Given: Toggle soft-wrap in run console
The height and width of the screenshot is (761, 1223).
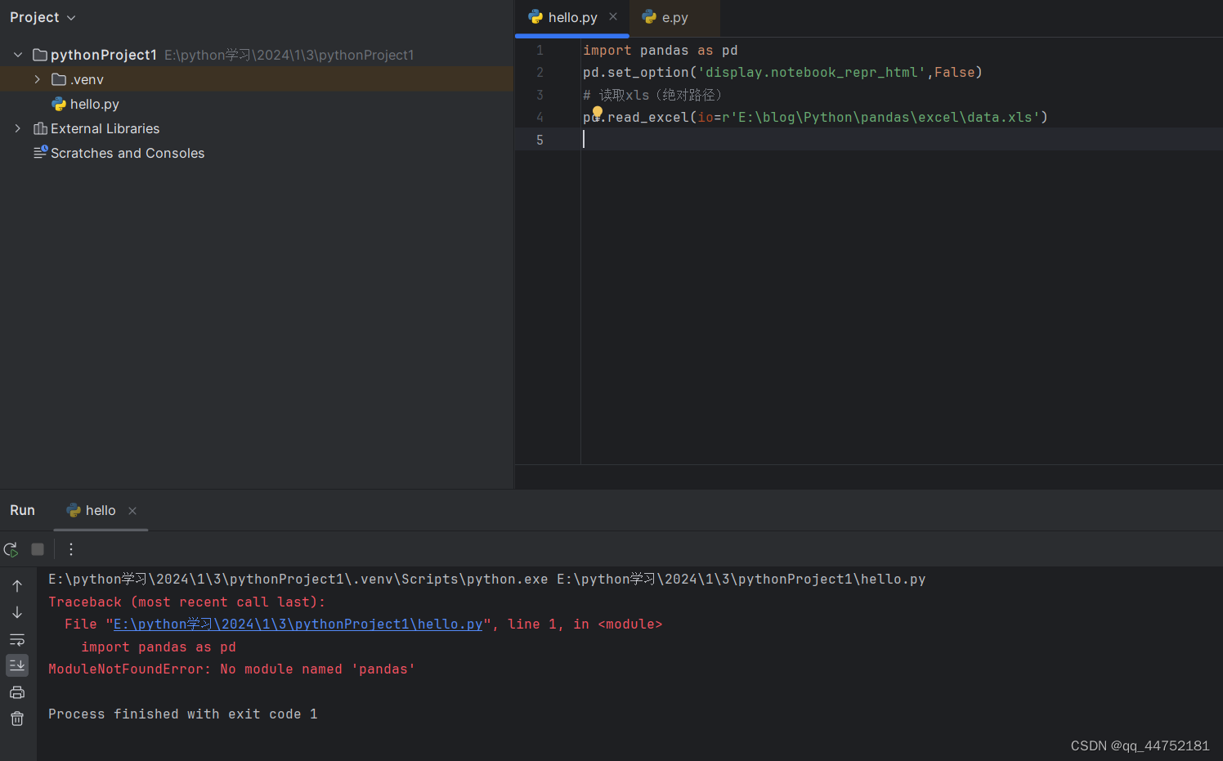Looking at the screenshot, I should pos(17,639).
